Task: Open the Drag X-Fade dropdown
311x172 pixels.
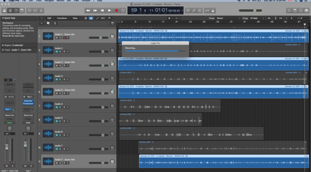Action: 257,18
